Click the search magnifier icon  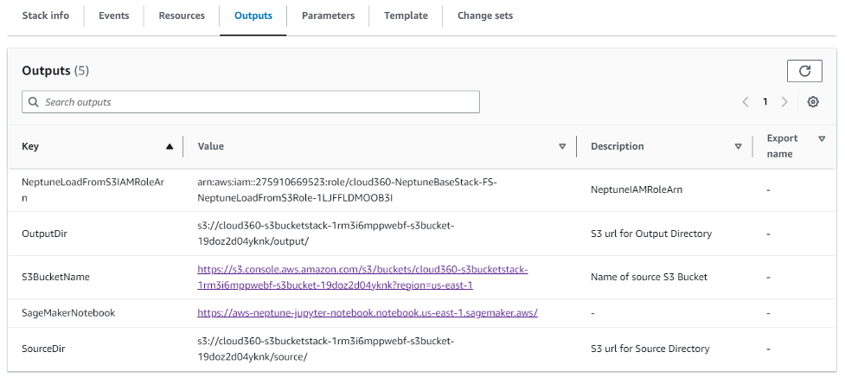pyautogui.click(x=34, y=102)
